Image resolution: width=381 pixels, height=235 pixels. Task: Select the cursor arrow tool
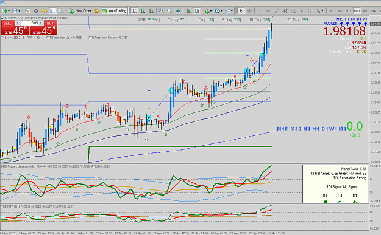[x=241, y=11]
